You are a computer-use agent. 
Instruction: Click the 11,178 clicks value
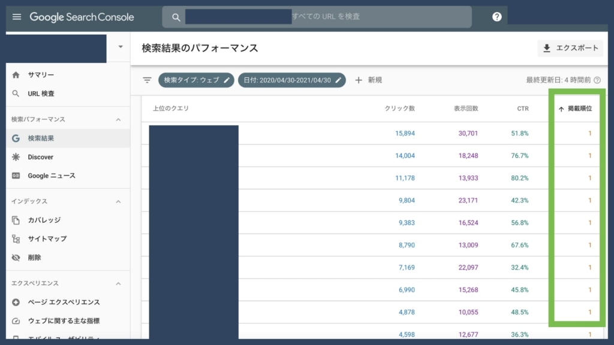405,178
